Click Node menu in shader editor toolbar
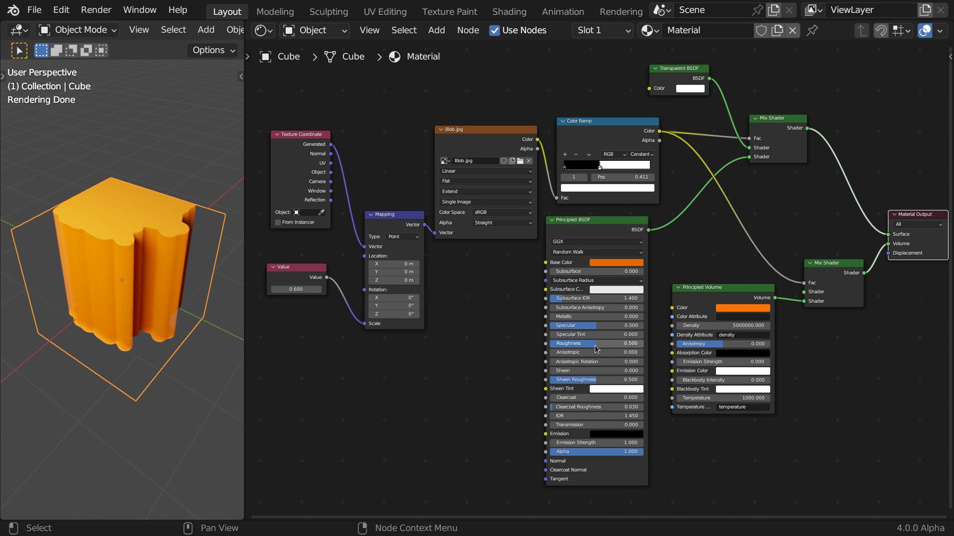This screenshot has width=954, height=536. point(469,30)
